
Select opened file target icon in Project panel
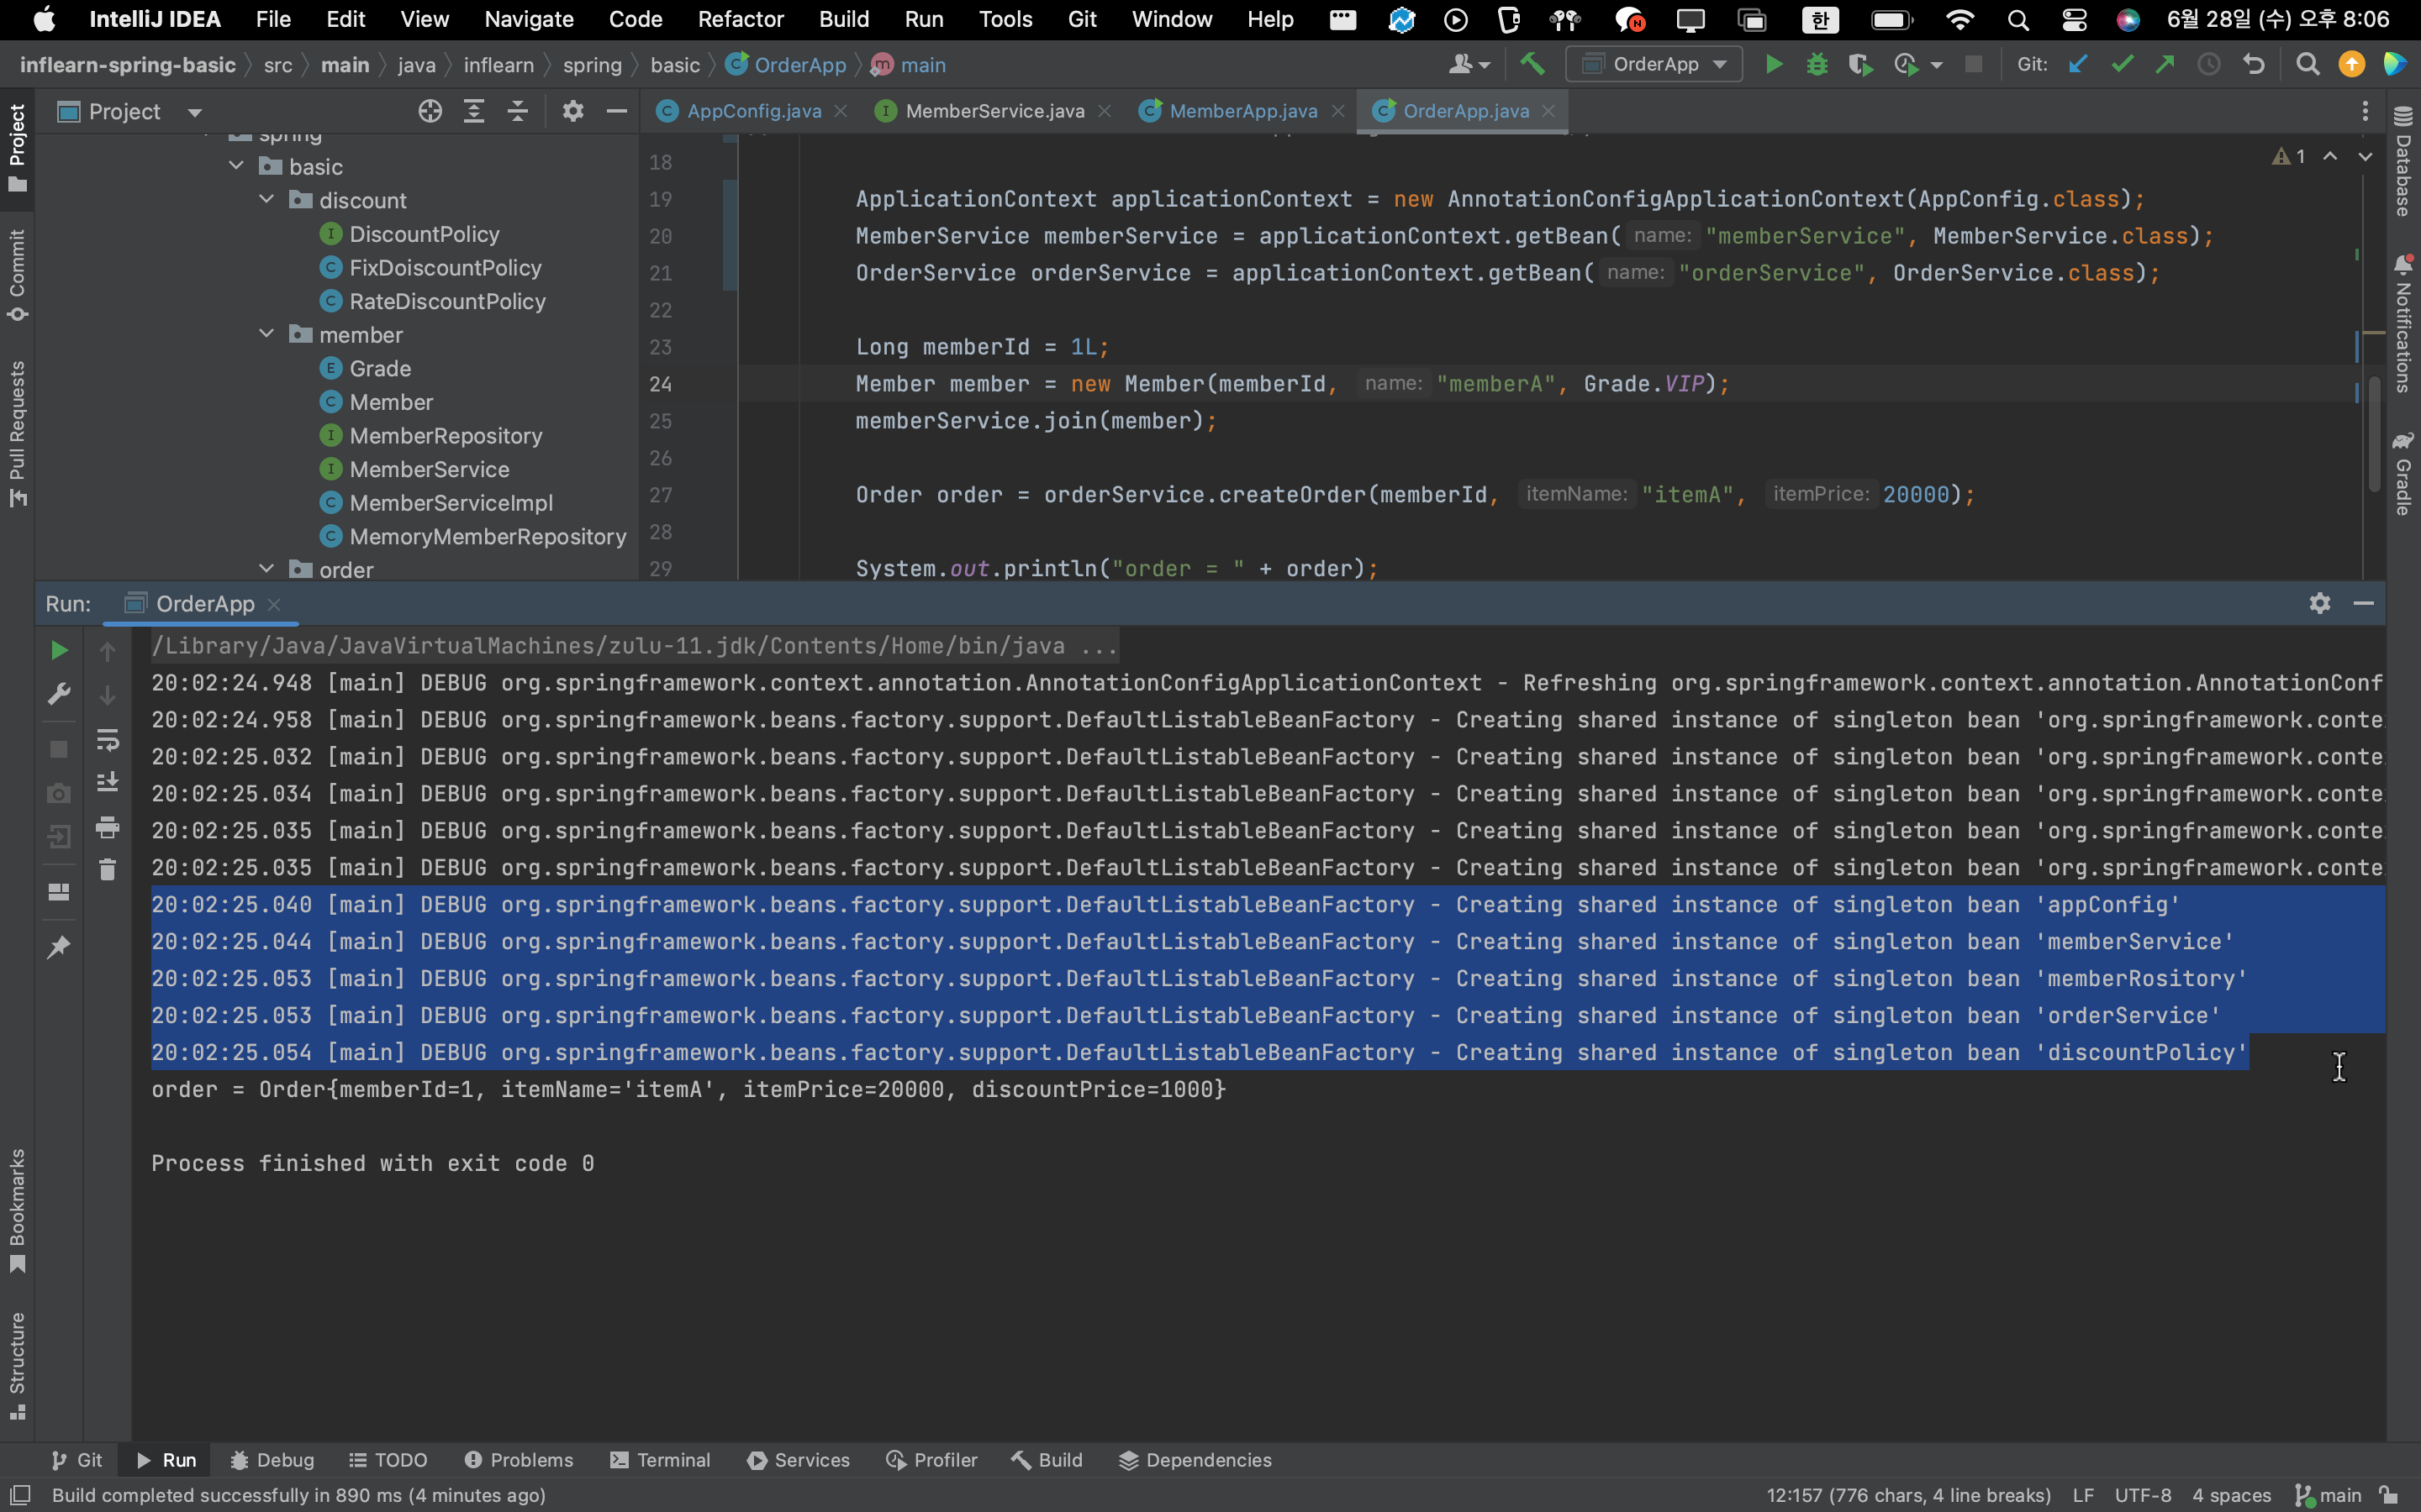pos(430,111)
